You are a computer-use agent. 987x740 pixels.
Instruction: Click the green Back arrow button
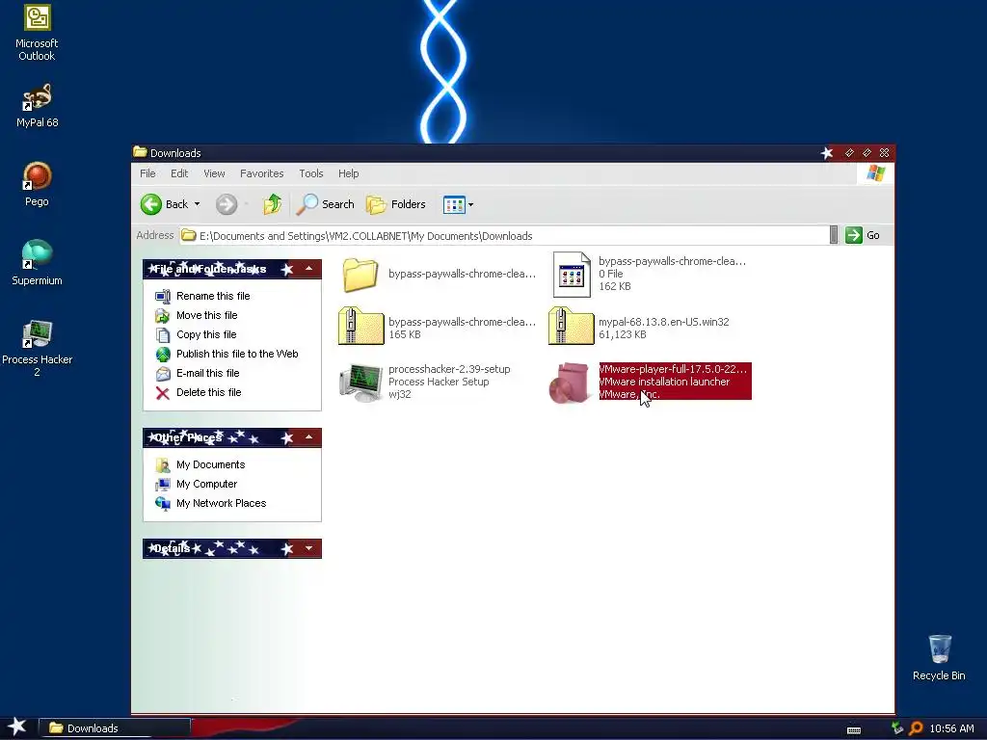(151, 204)
